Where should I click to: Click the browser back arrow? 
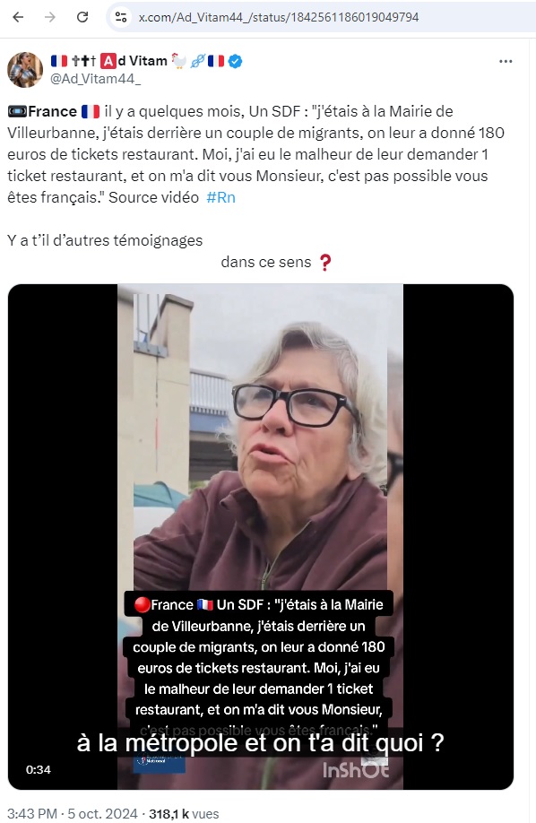[x=18, y=17]
